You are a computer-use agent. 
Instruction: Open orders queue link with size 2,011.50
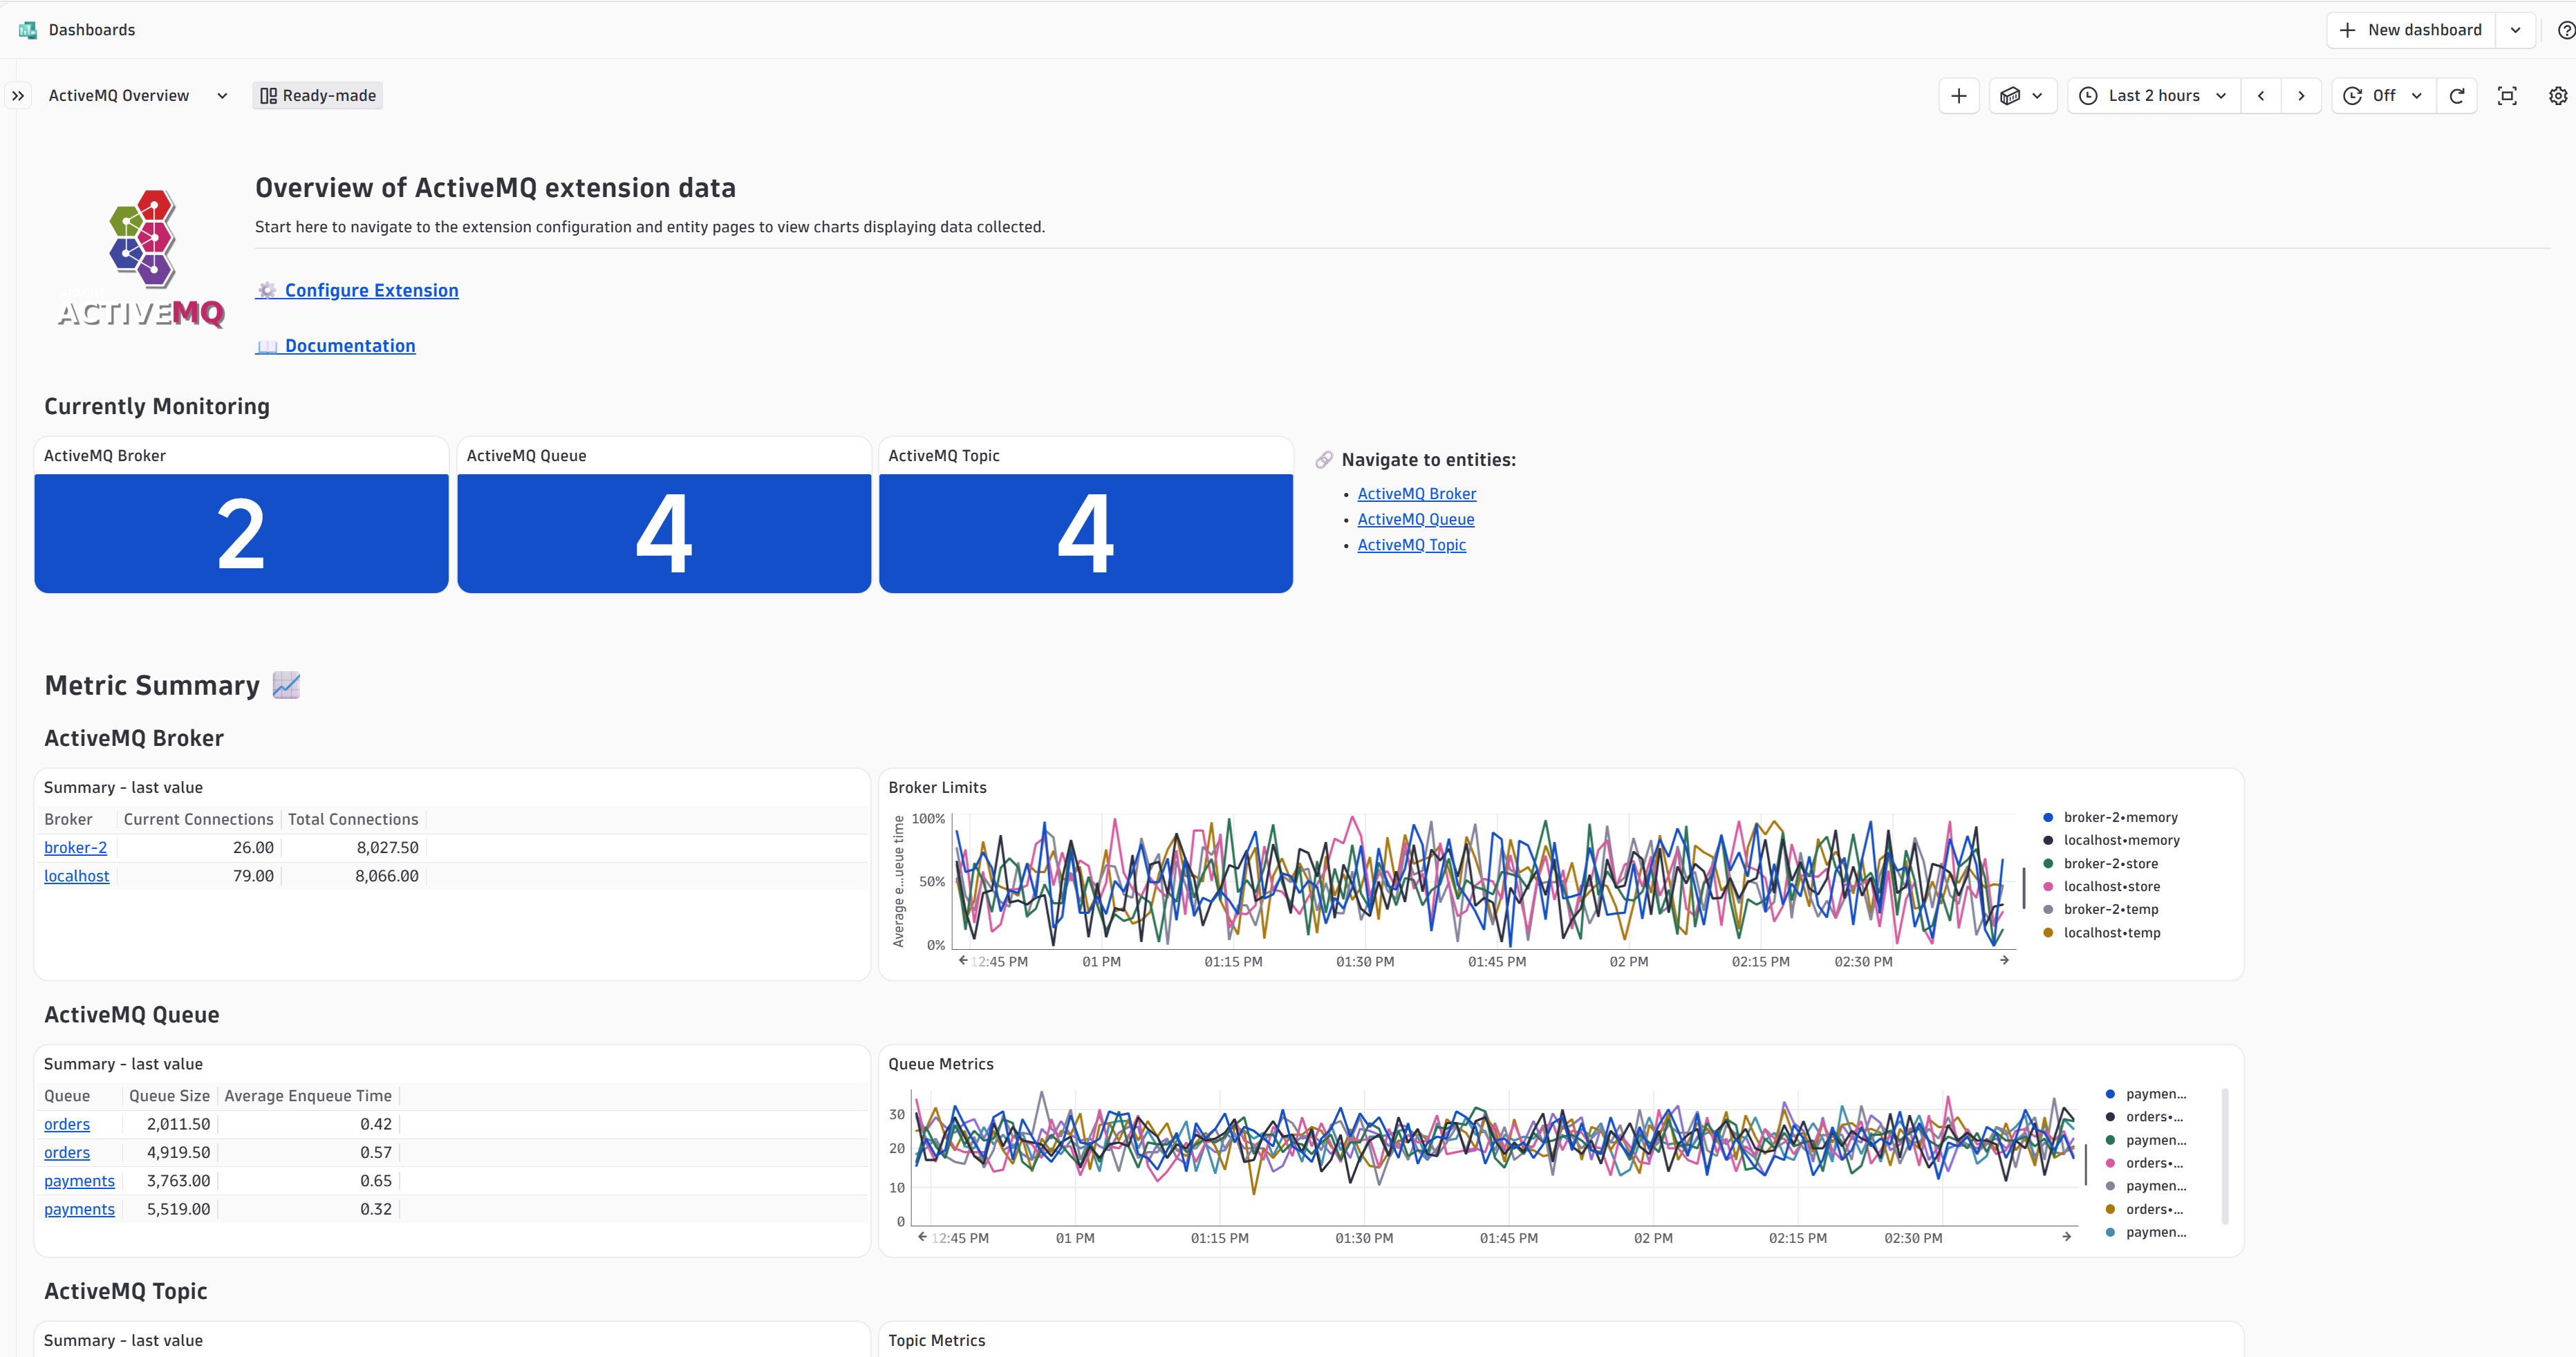tap(67, 1125)
